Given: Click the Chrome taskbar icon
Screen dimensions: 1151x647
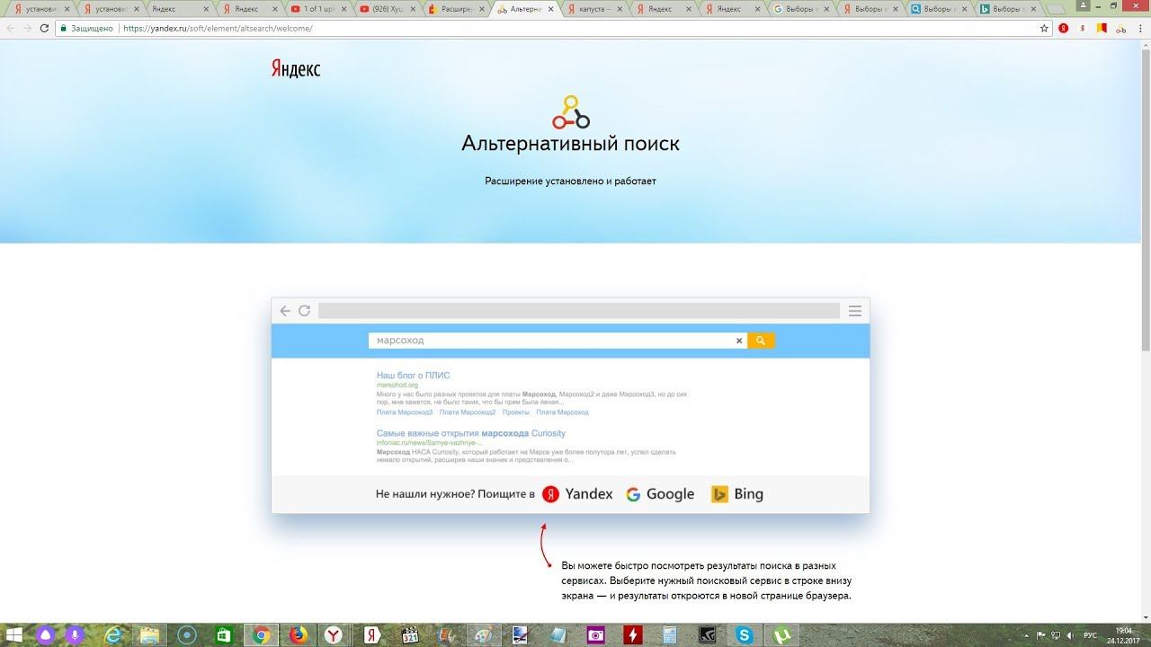Looking at the screenshot, I should tap(262, 635).
